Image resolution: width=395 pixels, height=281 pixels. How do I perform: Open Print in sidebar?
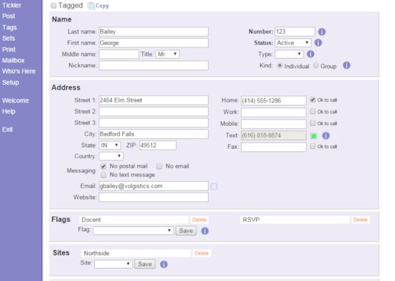(x=9, y=49)
